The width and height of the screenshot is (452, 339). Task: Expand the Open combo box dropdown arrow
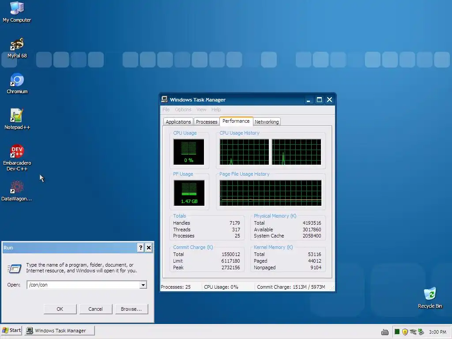tap(143, 285)
